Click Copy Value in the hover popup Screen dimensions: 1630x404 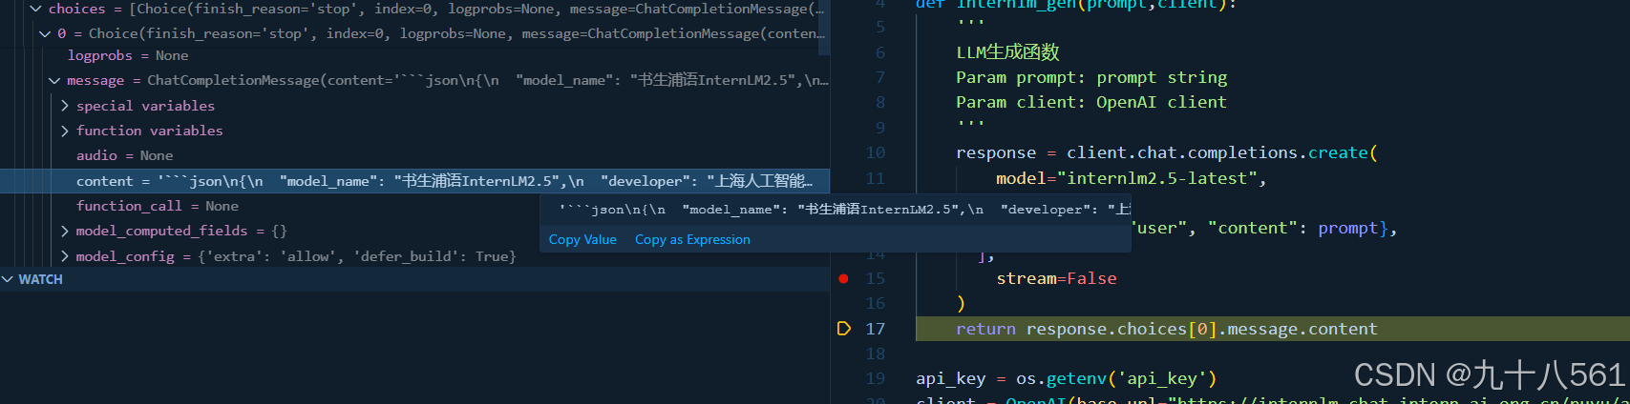click(x=582, y=239)
